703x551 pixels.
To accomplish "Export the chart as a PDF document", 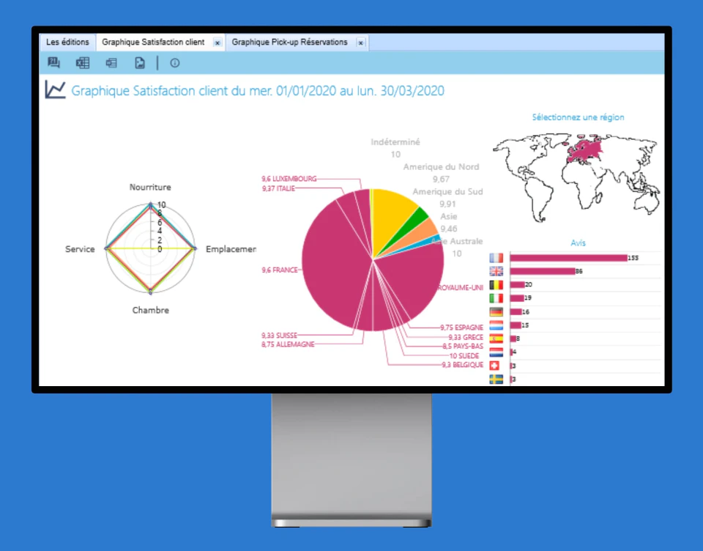I will [x=140, y=63].
